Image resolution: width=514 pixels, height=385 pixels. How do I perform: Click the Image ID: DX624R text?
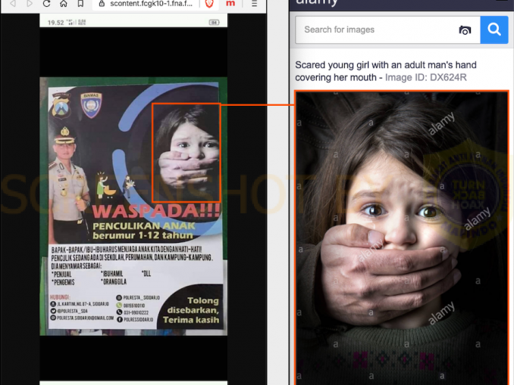425,77
